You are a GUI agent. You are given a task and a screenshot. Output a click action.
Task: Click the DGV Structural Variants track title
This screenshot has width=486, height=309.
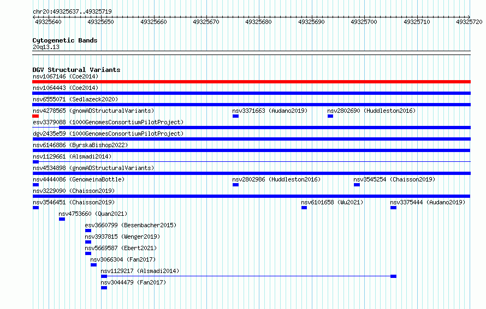(x=76, y=70)
